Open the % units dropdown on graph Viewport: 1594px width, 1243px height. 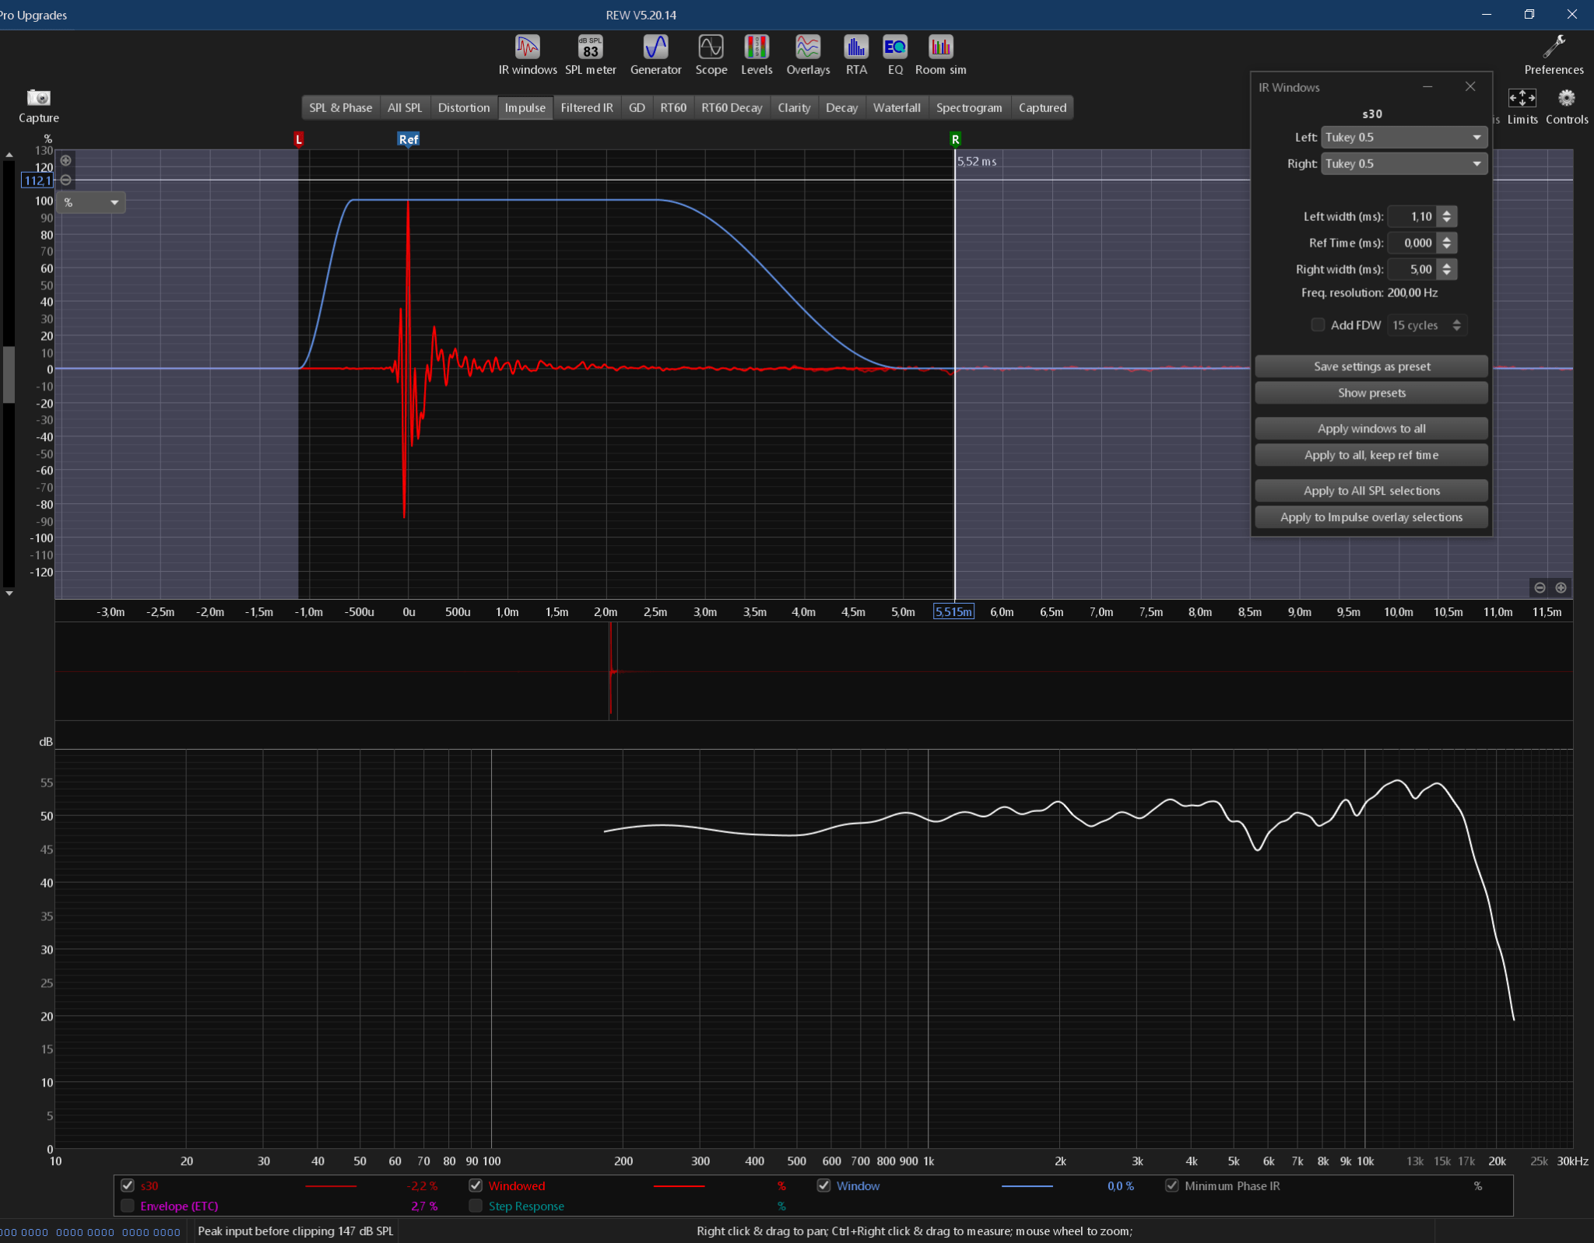pyautogui.click(x=91, y=202)
